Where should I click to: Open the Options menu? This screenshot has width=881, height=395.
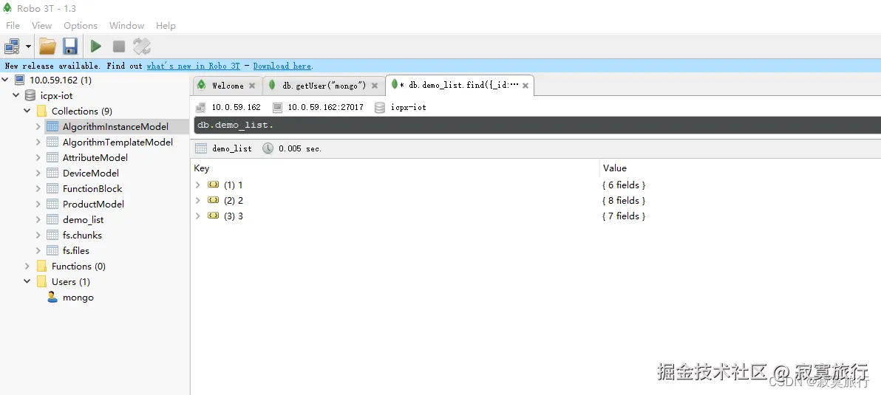point(81,26)
